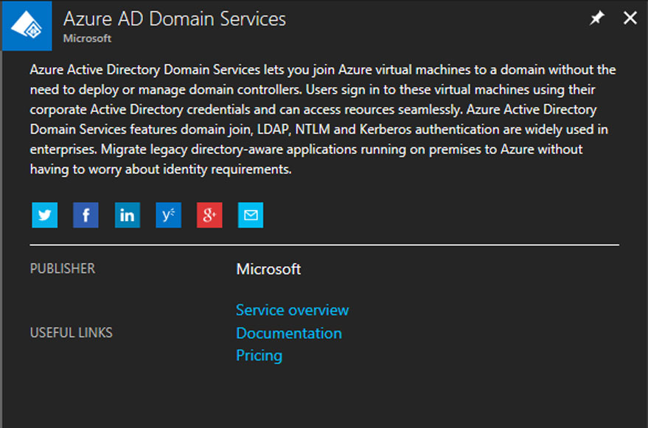Share by email envelope icon

(x=251, y=215)
